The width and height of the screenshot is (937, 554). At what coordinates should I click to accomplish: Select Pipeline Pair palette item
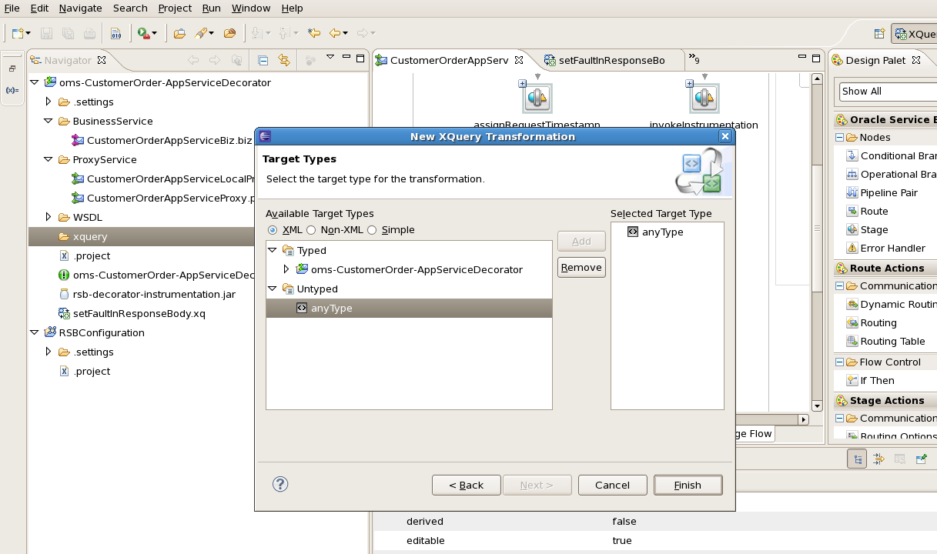tap(882, 192)
